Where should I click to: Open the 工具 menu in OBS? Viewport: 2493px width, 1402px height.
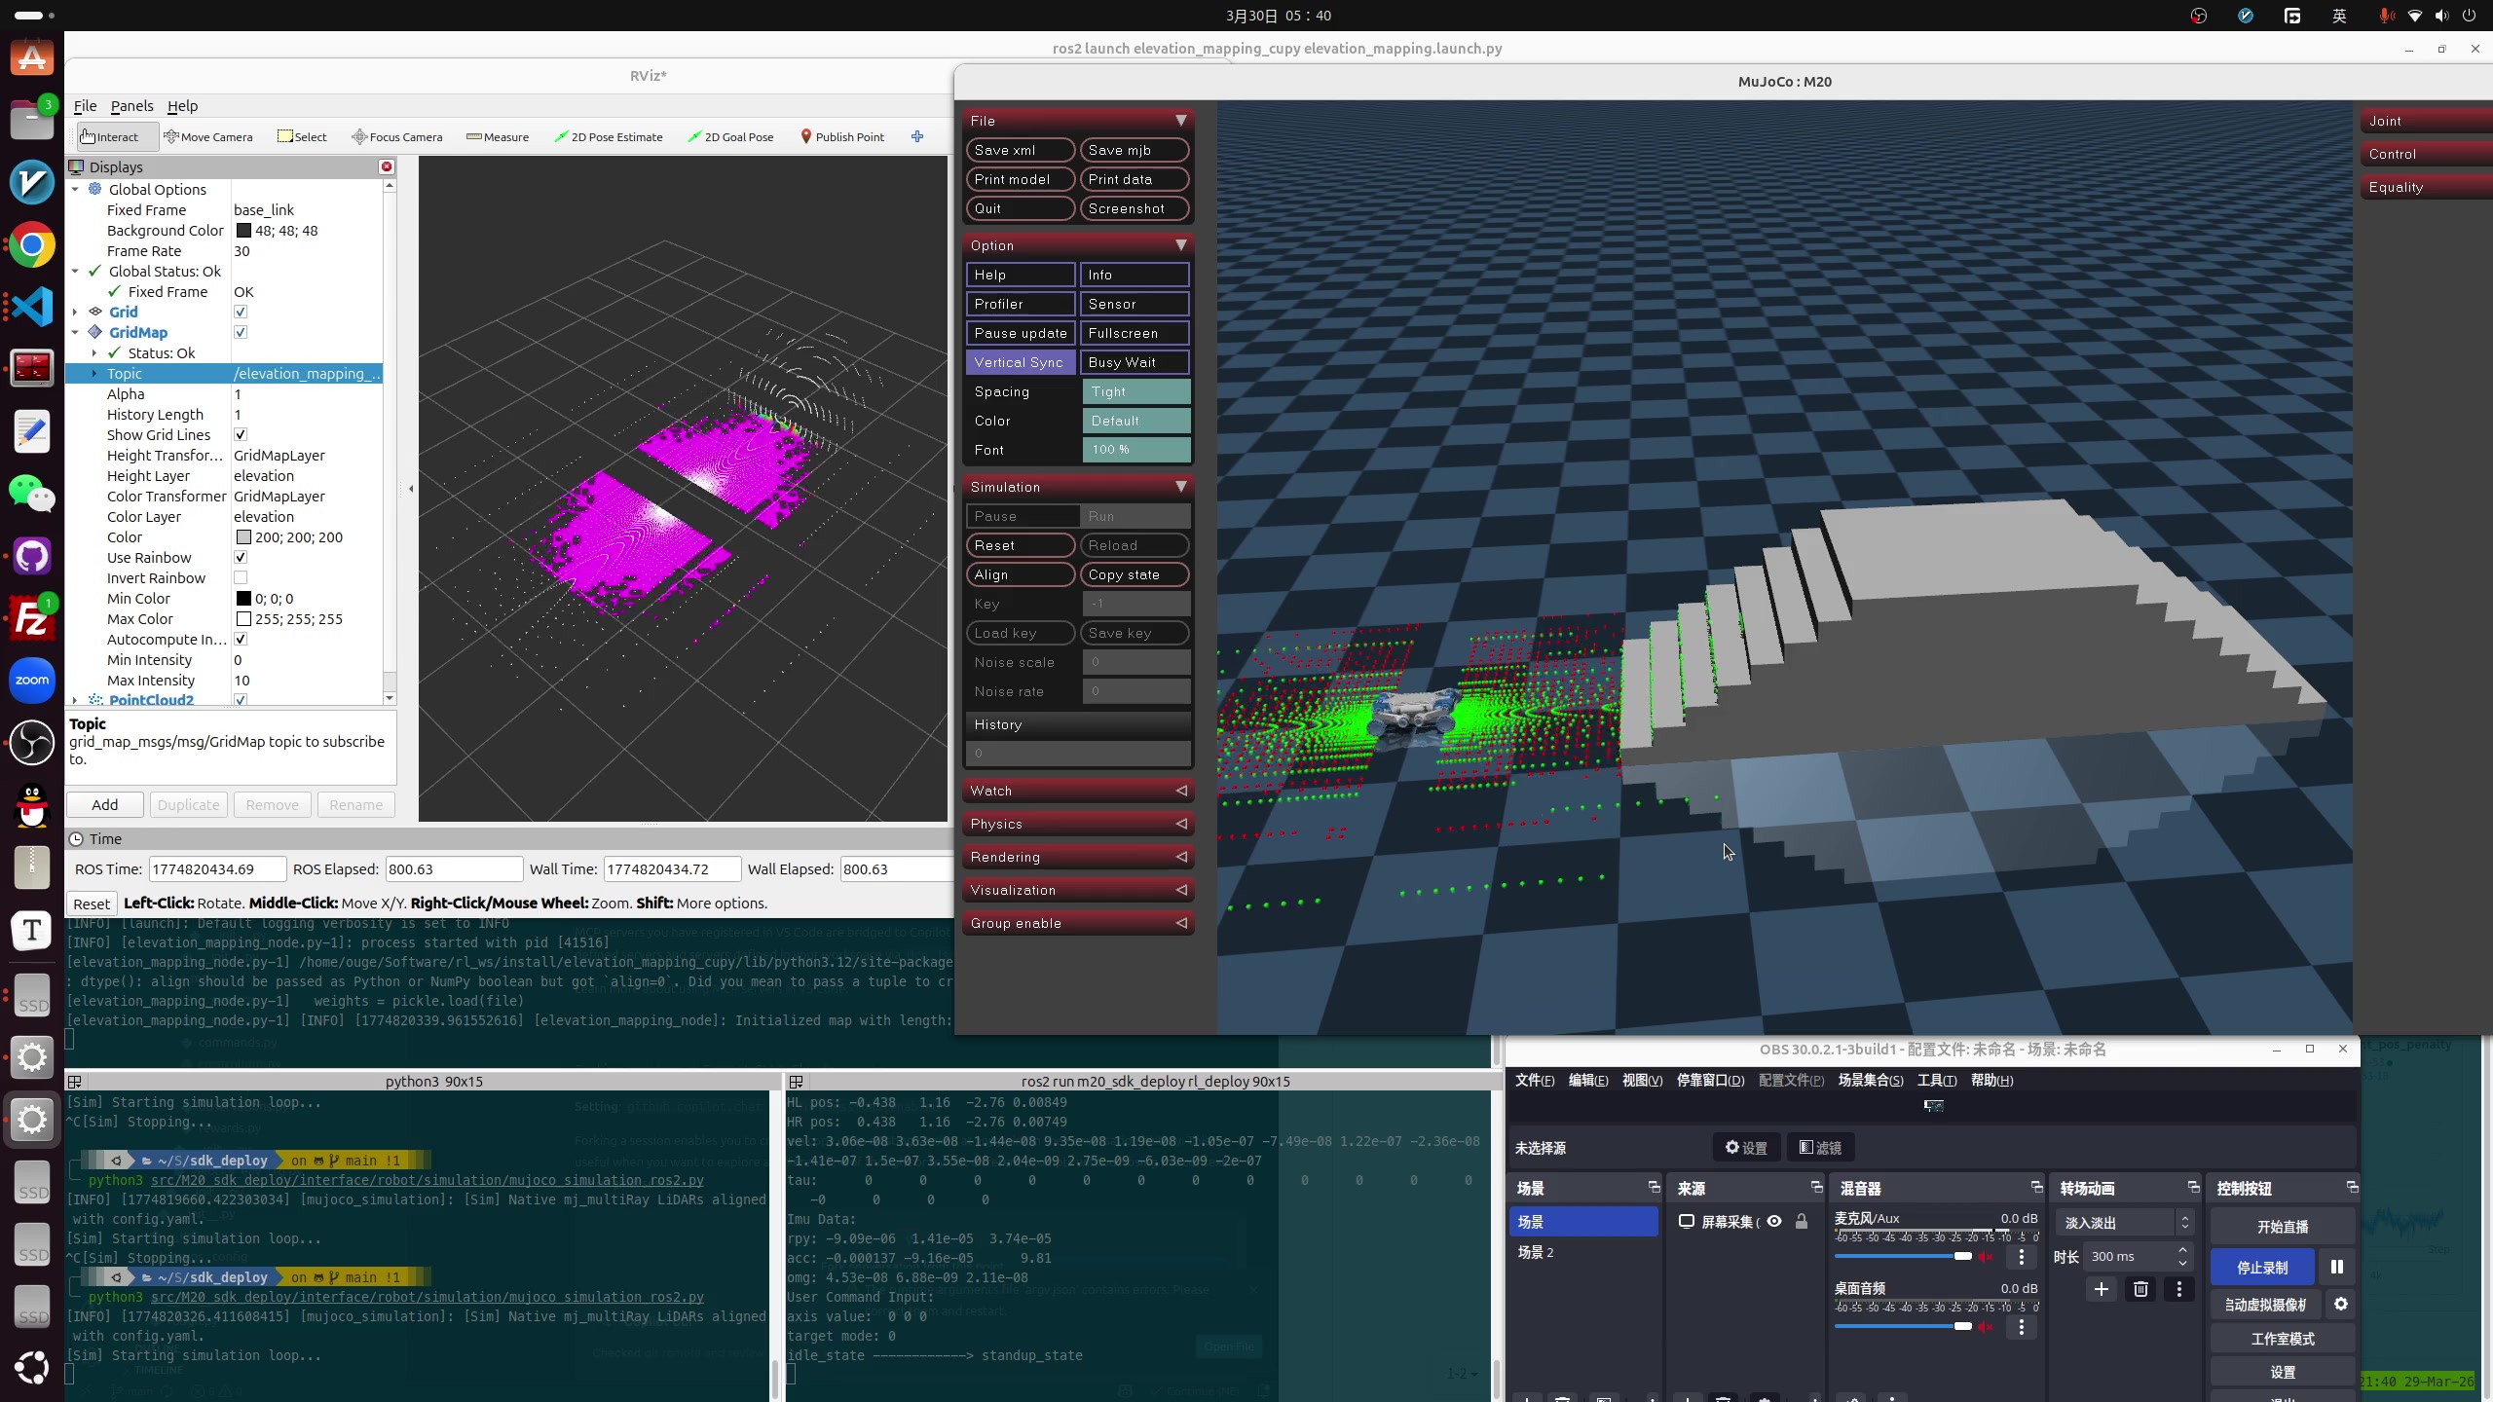[1936, 1080]
